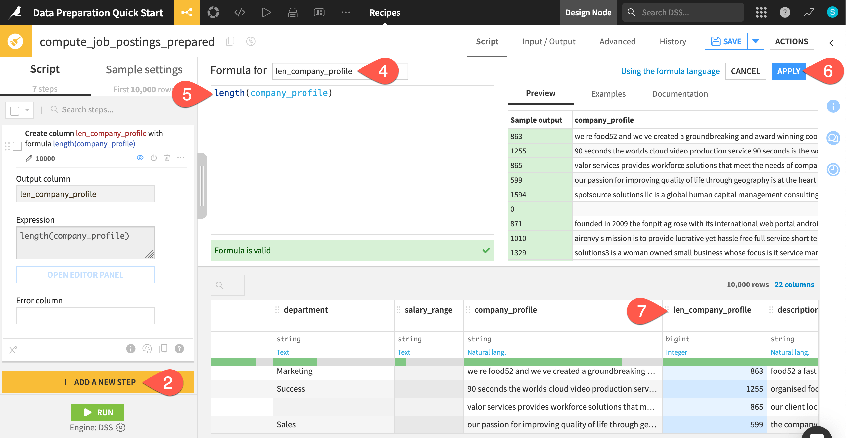Viewport: 846px width, 438px height.
Task: Switch to the History tab
Action: 673,42
